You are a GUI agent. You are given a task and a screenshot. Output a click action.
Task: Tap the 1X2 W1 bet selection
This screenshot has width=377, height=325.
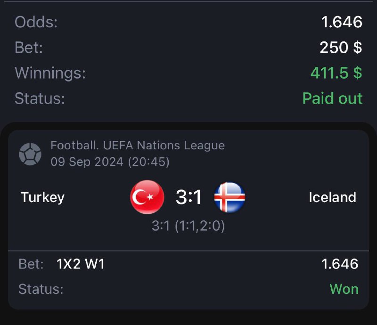click(81, 264)
